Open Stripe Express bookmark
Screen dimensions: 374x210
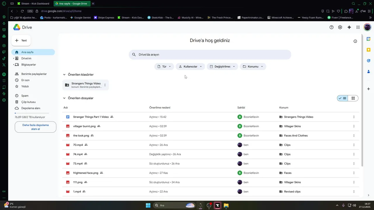pyautogui.click(x=104, y=17)
